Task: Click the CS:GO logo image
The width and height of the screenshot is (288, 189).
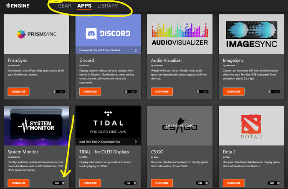Action: point(180,126)
